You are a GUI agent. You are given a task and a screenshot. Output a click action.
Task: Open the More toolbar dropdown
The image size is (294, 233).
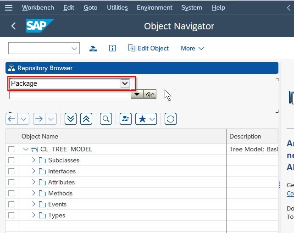pyautogui.click(x=192, y=48)
